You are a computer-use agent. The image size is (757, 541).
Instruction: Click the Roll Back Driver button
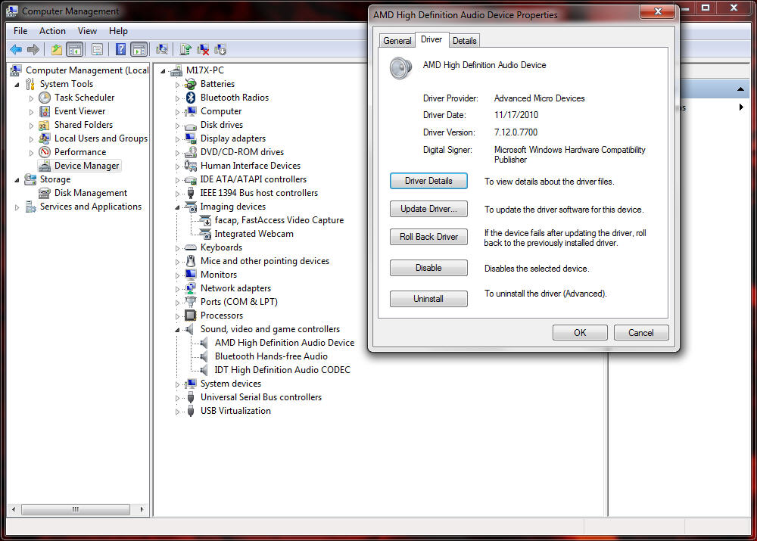point(428,237)
